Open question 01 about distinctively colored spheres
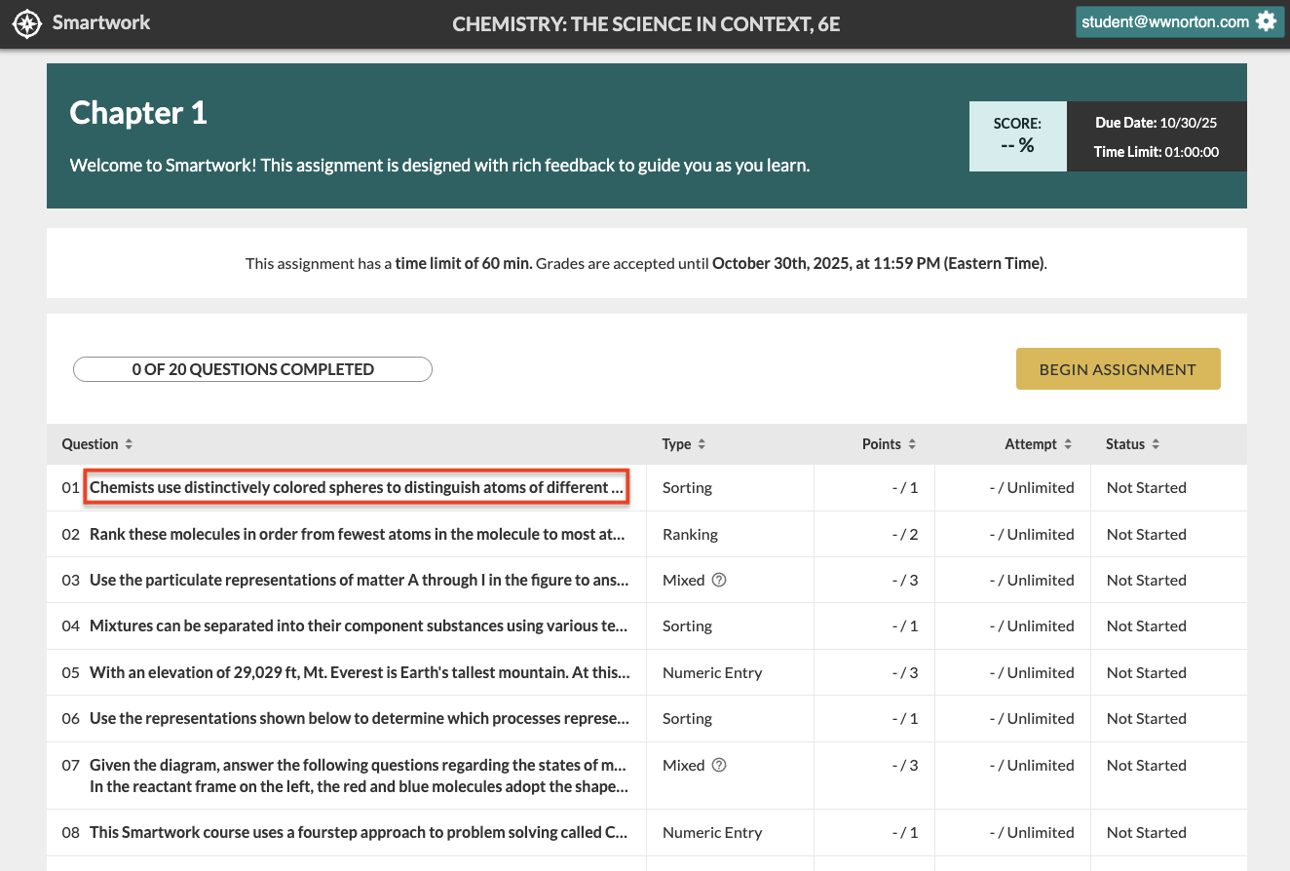Viewport: 1290px width, 871px height. (357, 487)
